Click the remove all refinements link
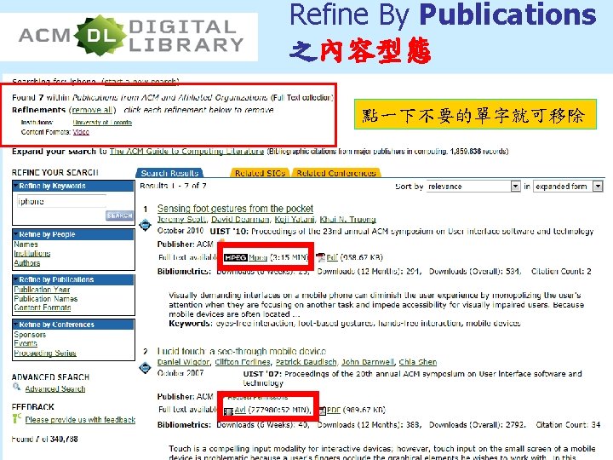Viewport: 613px width, 460px height. (92, 110)
